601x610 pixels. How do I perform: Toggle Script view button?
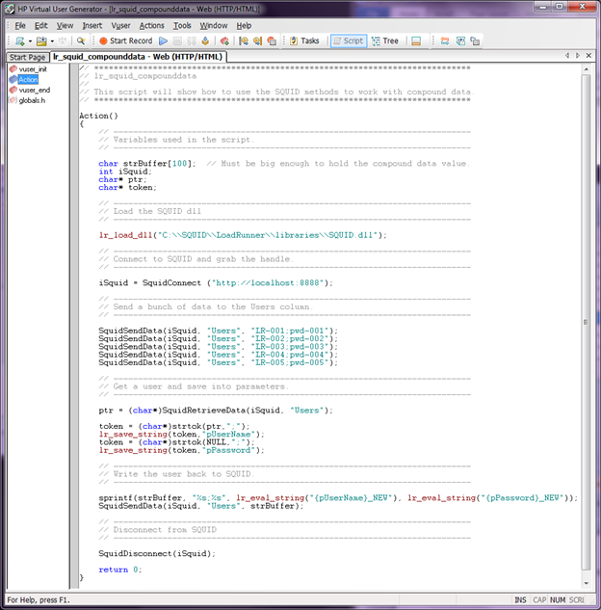(349, 40)
